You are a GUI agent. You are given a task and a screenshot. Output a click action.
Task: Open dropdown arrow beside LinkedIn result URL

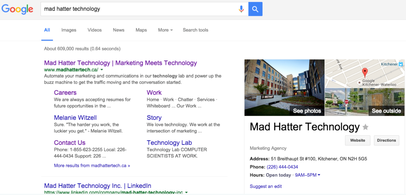coord(186,193)
